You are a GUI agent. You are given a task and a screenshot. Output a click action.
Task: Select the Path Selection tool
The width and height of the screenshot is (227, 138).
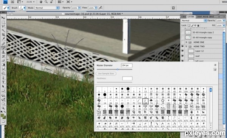click(3, 86)
